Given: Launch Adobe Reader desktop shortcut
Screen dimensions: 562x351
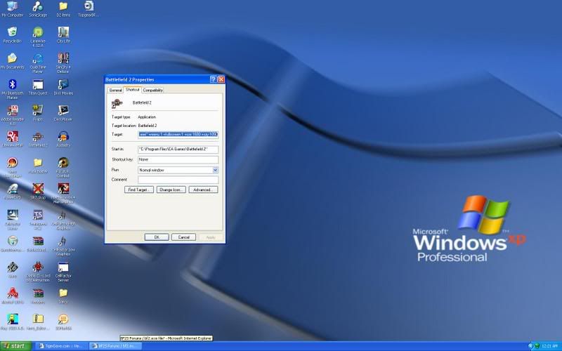Looking at the screenshot, I should click(12, 115).
